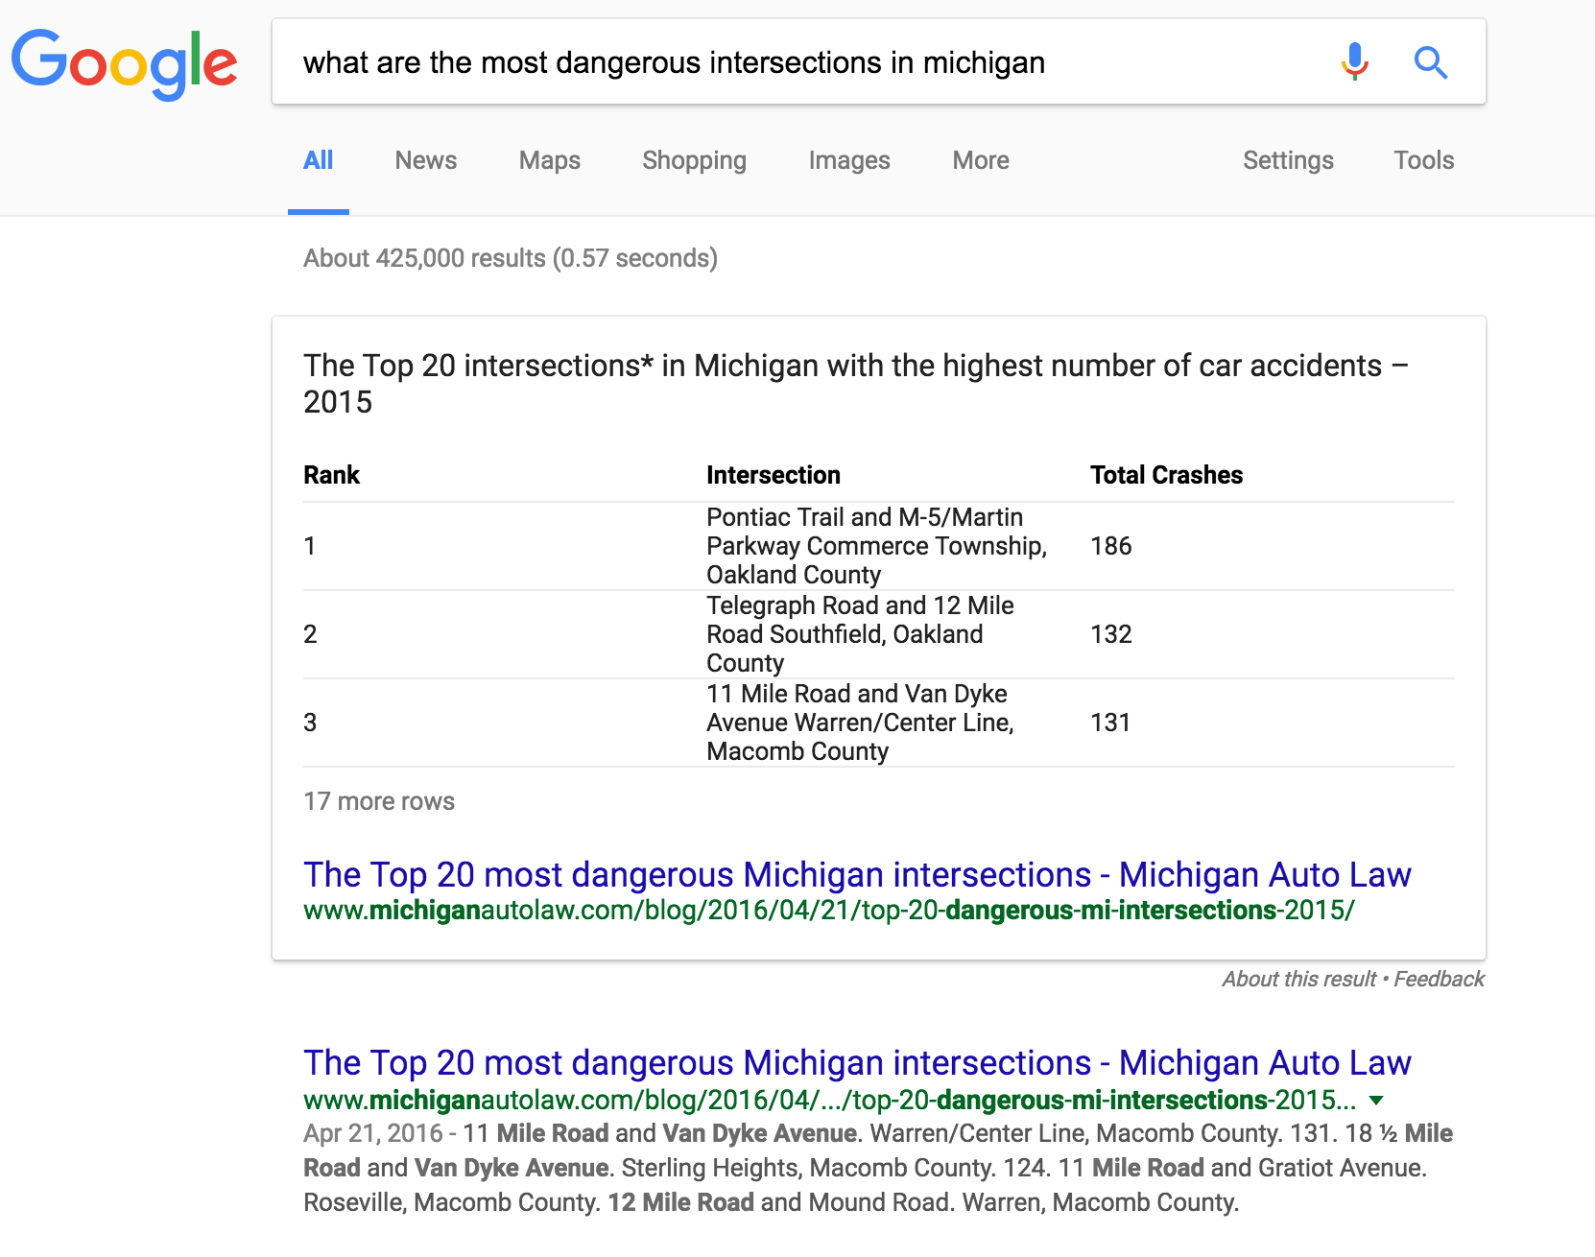Open dropdown arrow next to second result URL
This screenshot has width=1595, height=1257.
[1376, 1101]
